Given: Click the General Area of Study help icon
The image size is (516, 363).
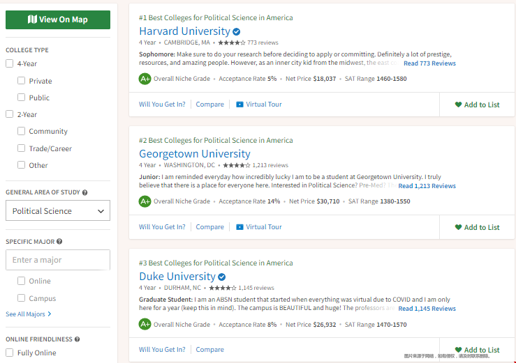Looking at the screenshot, I should click(x=85, y=192).
